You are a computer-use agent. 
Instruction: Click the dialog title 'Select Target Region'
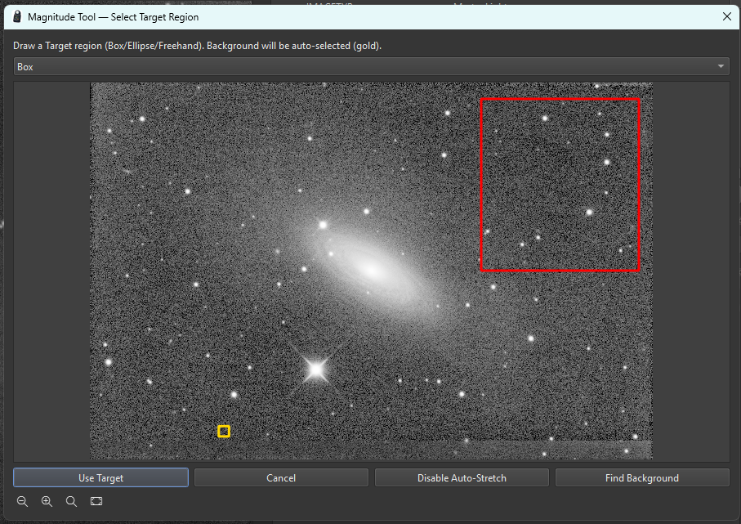(154, 17)
